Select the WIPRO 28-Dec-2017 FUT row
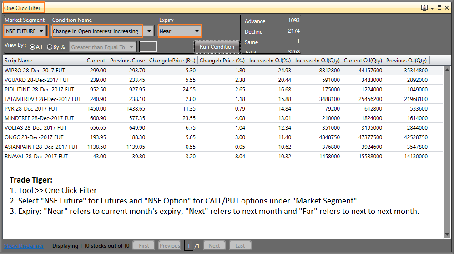454x254 pixels. pyautogui.click(x=223, y=71)
